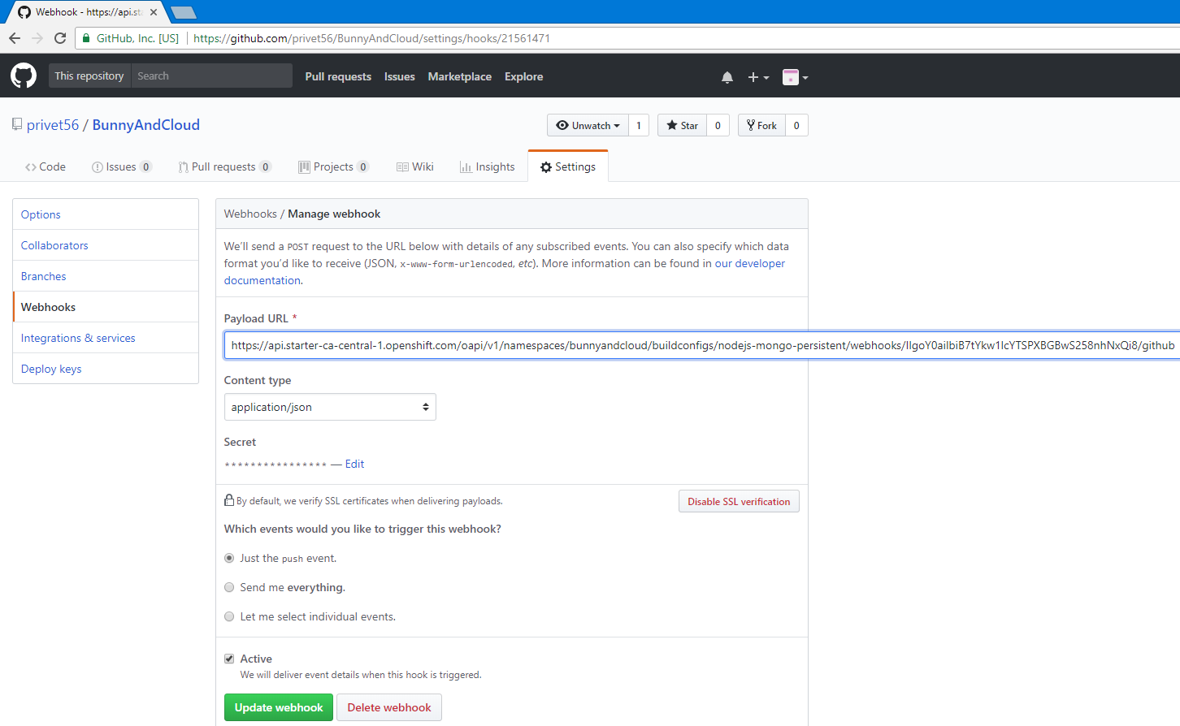Open Integrations & services sidebar item
Screen dimensions: 1180x726
click(x=106, y=338)
